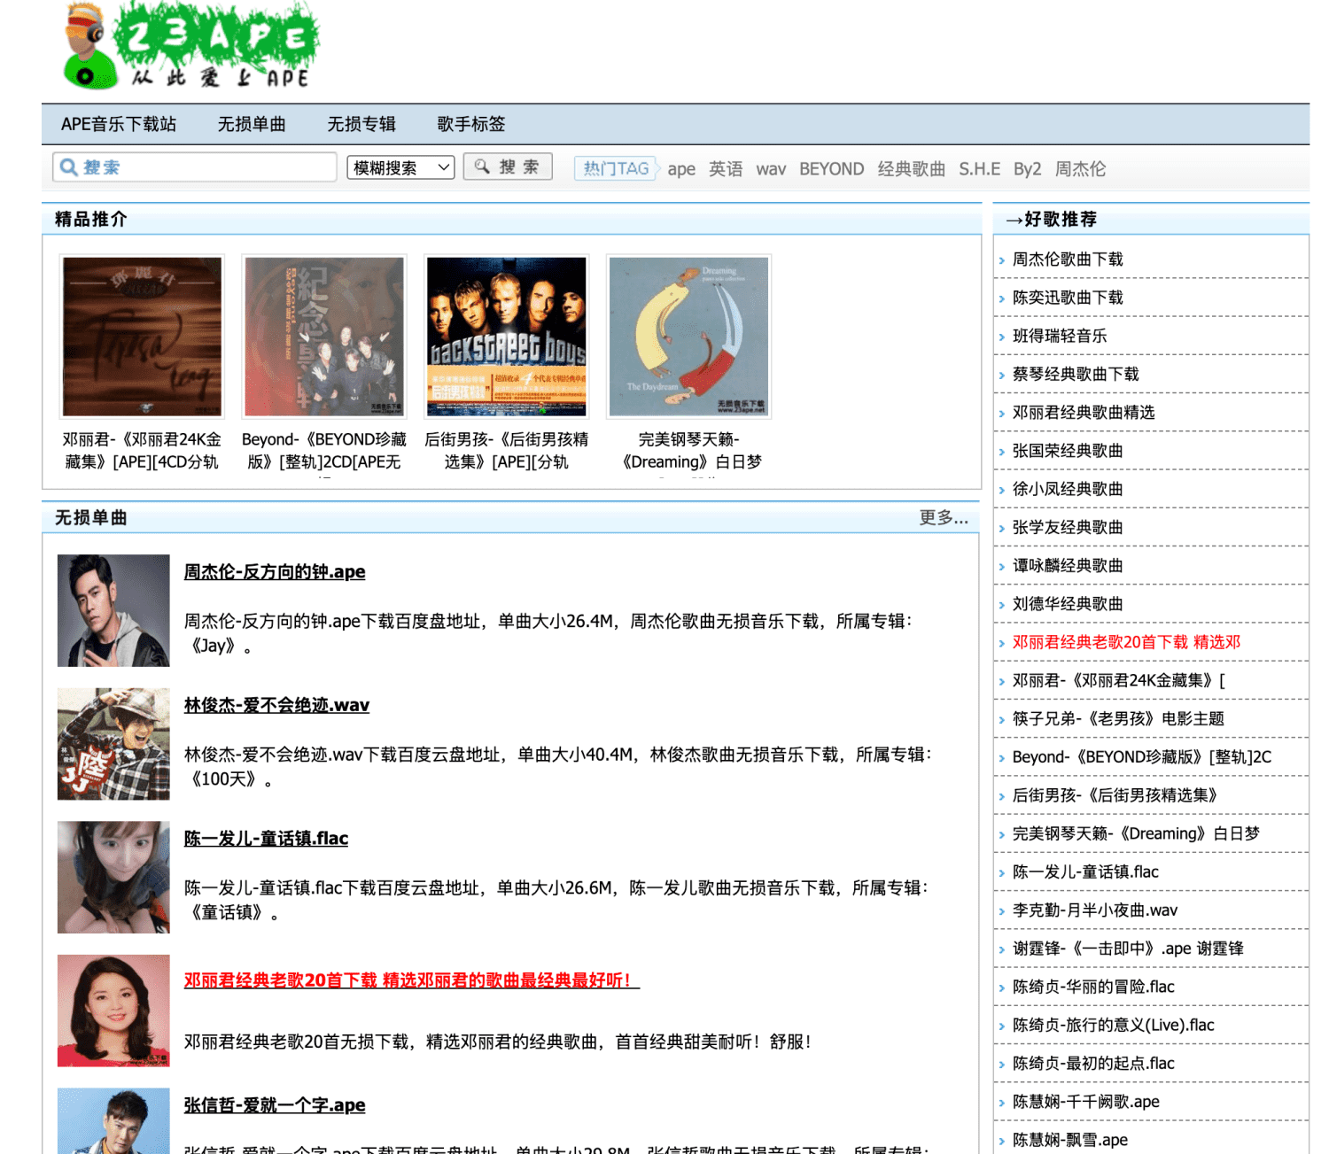The width and height of the screenshot is (1329, 1154).
Task: Click the 邓丽君 portrait thumbnail
Action: point(113,1011)
